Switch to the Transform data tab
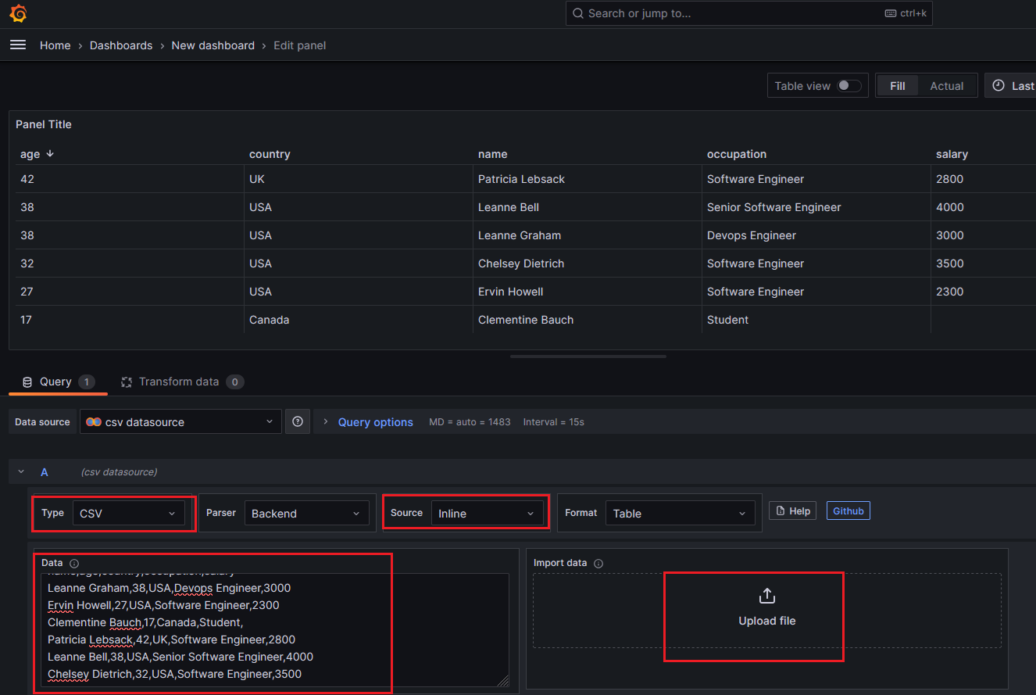Screen dimensions: 1036x695 coord(182,382)
